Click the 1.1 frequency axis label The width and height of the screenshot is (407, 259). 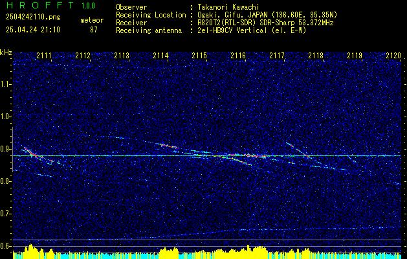(x=6, y=84)
